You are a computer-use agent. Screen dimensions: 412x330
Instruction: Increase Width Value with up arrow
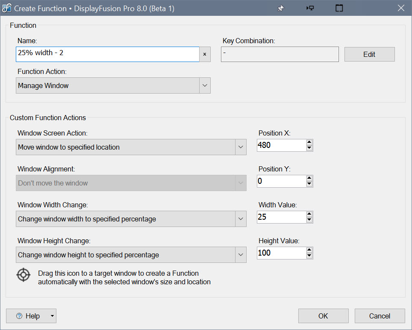click(309, 214)
